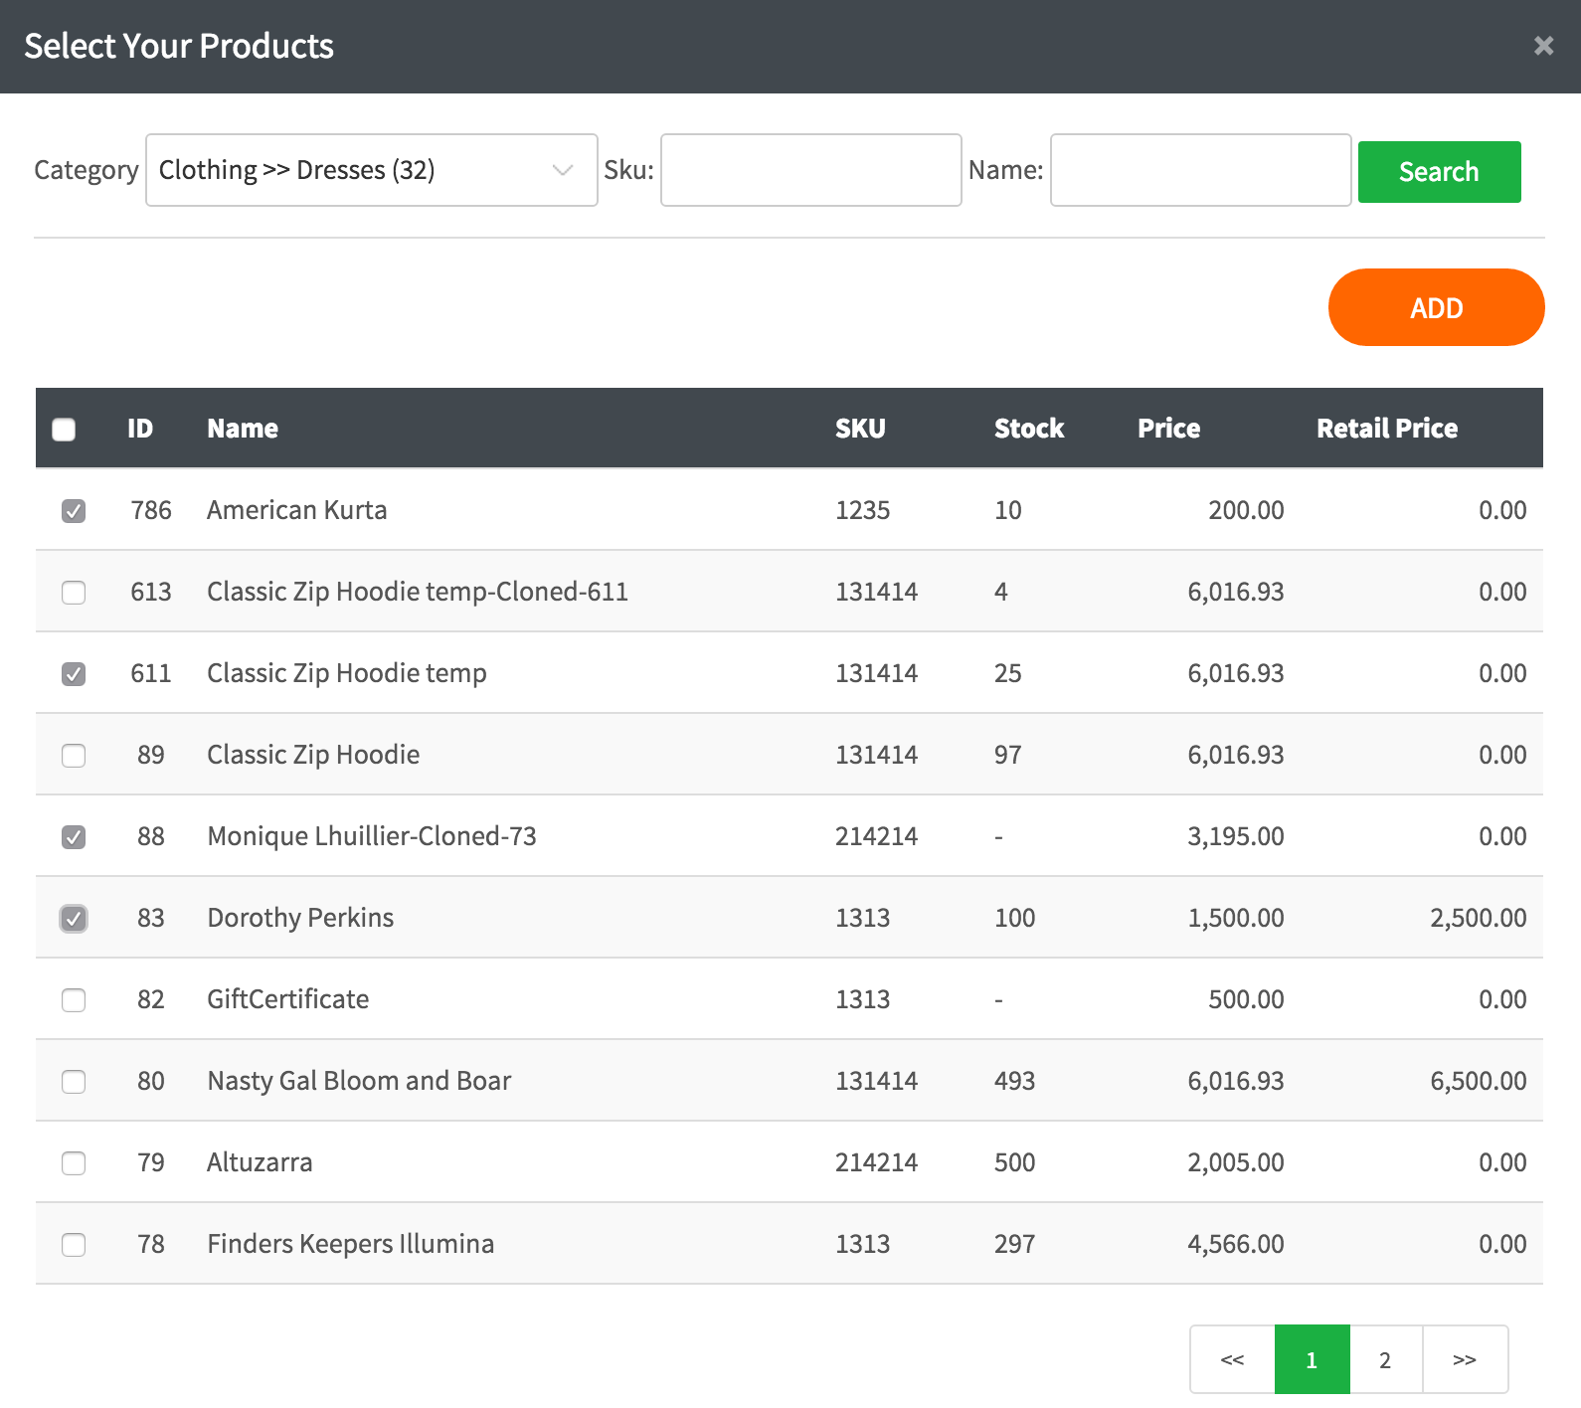Focus the Name search field

tap(1199, 170)
